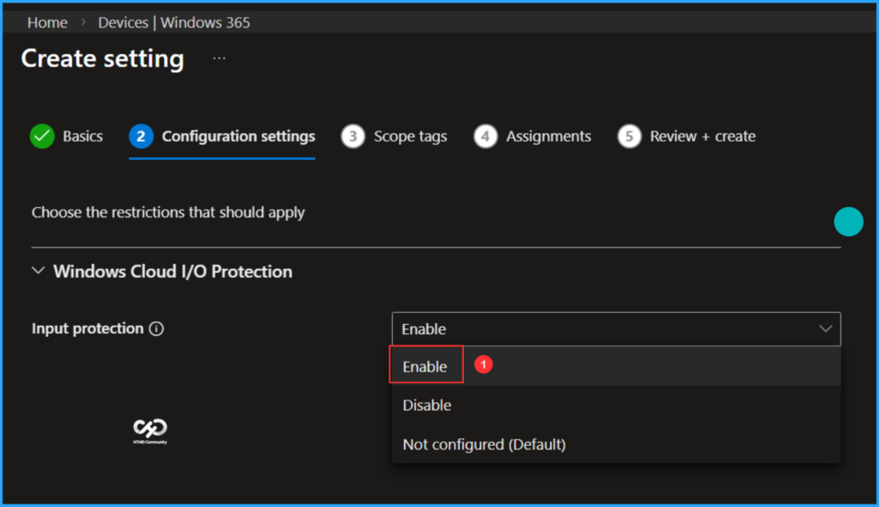
Task: Switch to the Basics tab
Action: 82,136
